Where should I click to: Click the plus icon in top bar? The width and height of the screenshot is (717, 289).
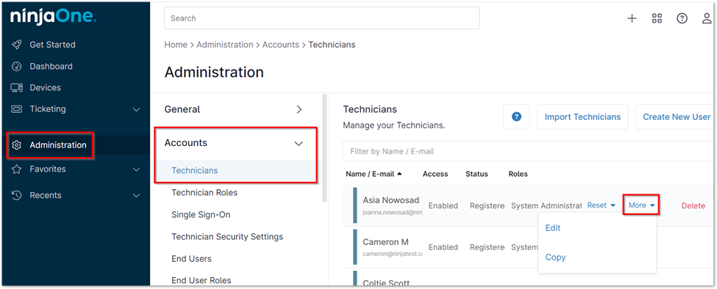[x=632, y=18]
